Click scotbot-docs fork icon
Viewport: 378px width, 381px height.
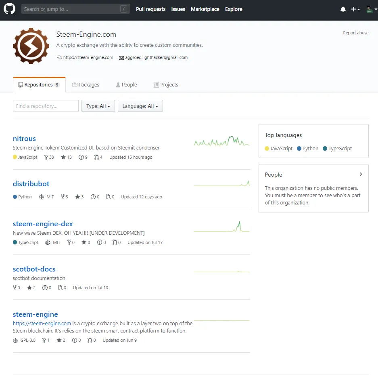[15, 288]
